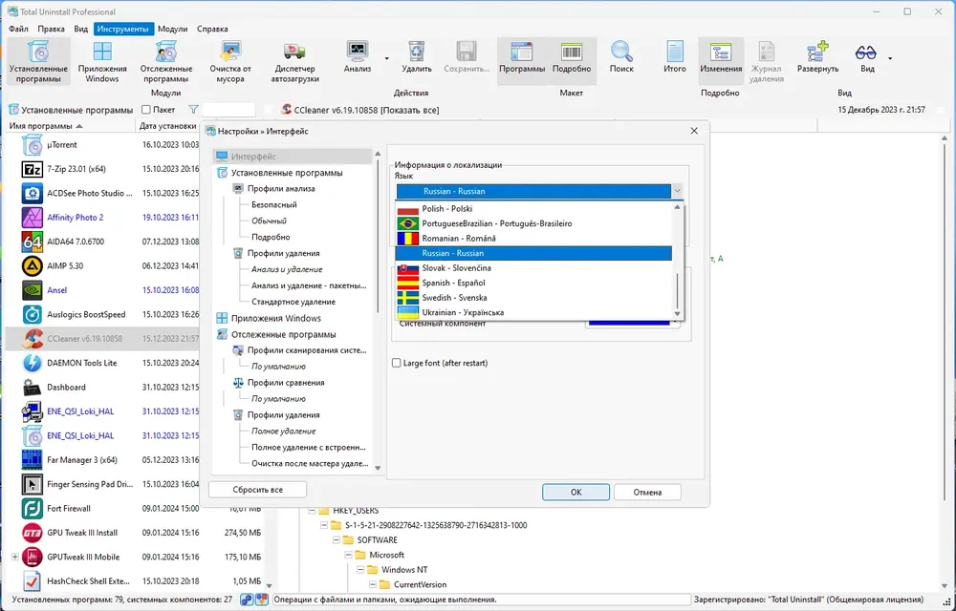Select µTorrent program icon in list
This screenshot has height=611, width=956.
pyautogui.click(x=32, y=145)
